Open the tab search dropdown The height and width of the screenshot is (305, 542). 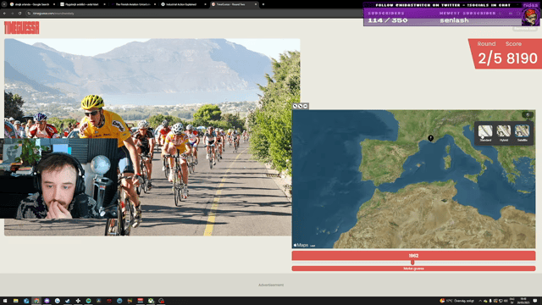coord(4,4)
